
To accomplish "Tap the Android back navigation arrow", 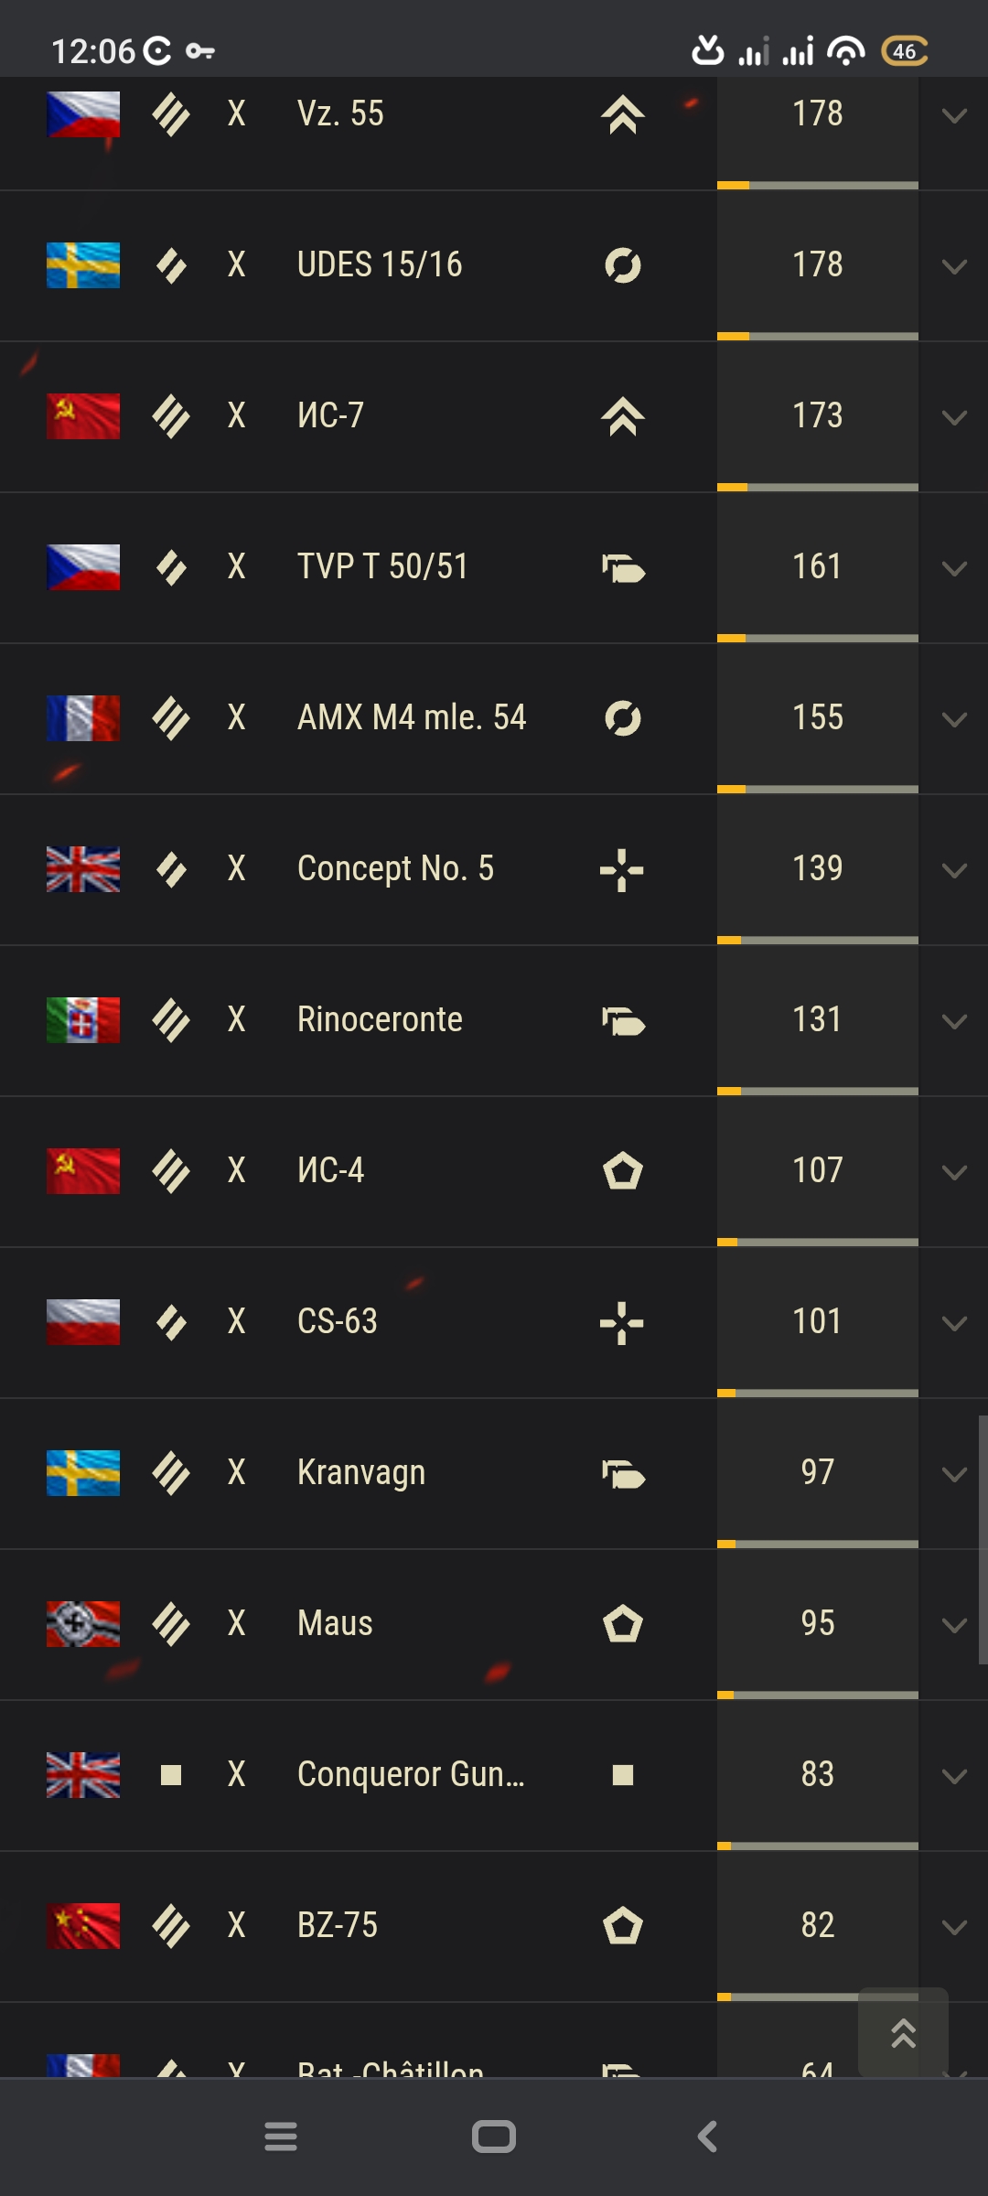I will point(707,2137).
